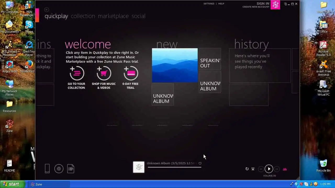Viewport: 335px width, 188px height.
Task: Select the social tab
Action: 138,16
